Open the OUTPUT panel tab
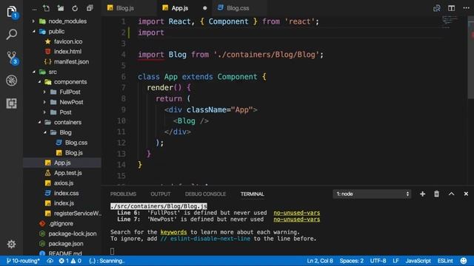474x266 pixels. [x=161, y=194]
